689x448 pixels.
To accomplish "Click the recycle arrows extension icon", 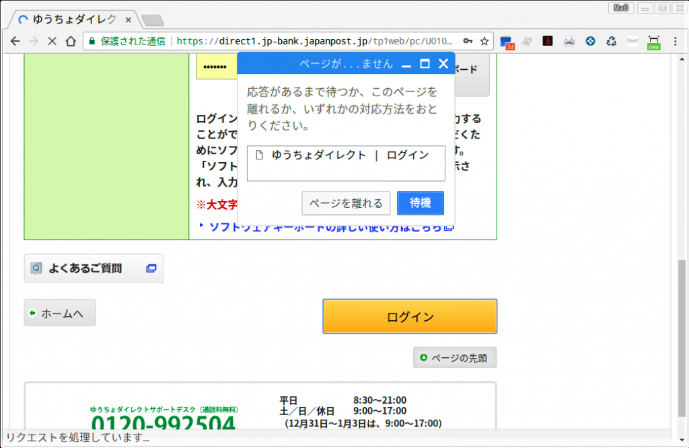I will [611, 41].
